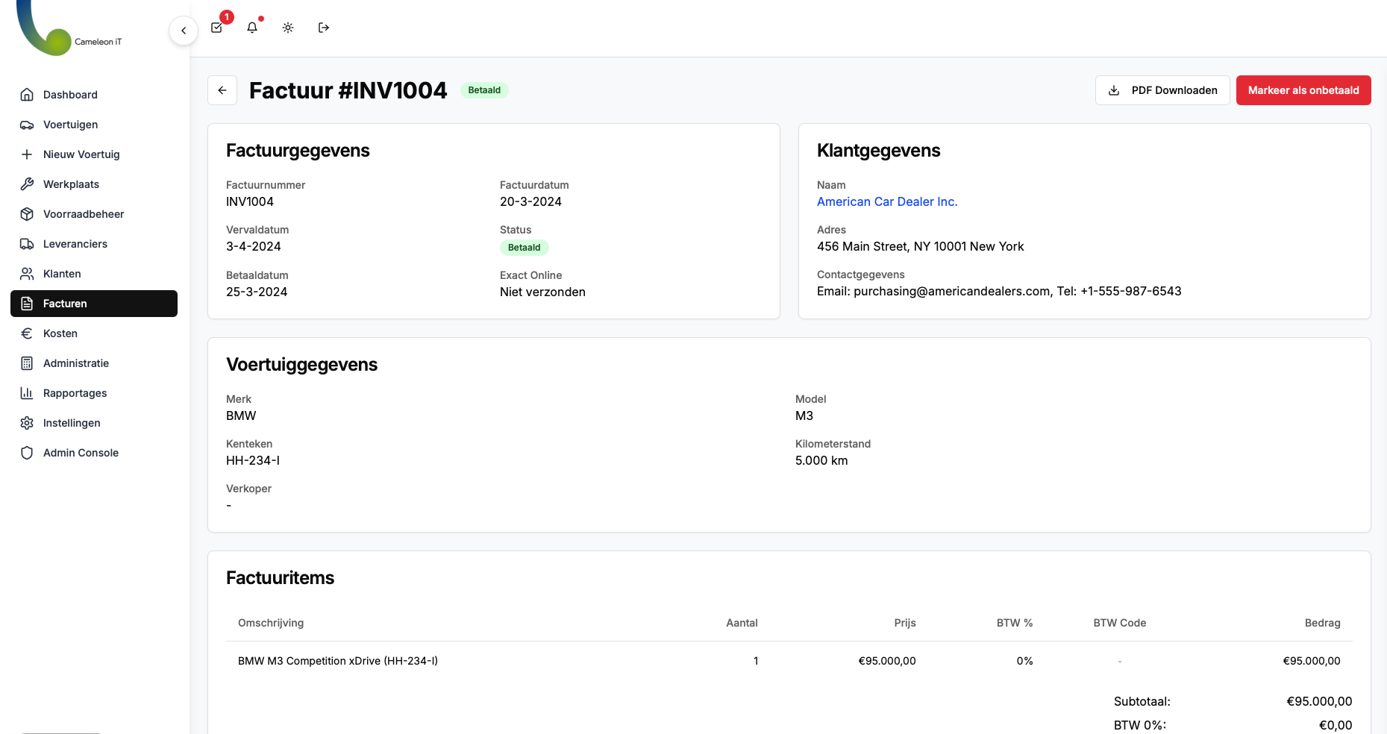Screen dimensions: 1387x734
Task: Click the logout icon in top bar
Action: click(324, 28)
